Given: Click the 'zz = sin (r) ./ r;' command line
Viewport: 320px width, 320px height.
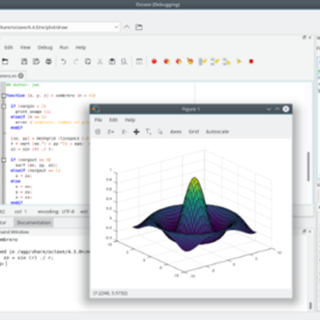Looking at the screenshot, I should point(28,258).
